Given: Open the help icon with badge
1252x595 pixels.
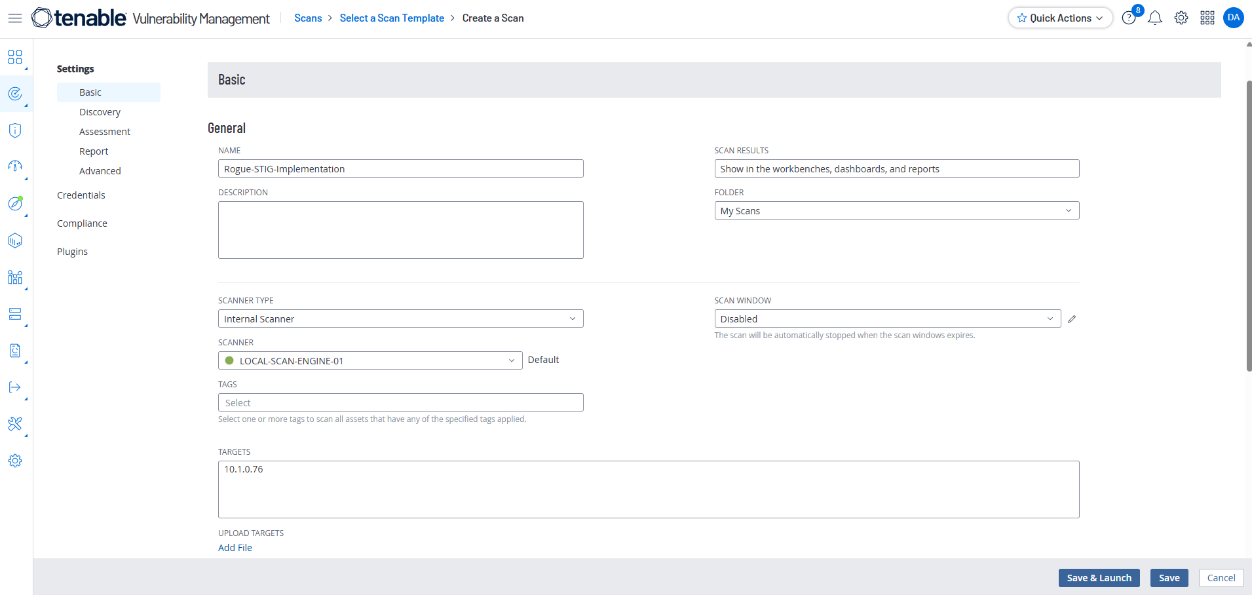Looking at the screenshot, I should click(1129, 18).
